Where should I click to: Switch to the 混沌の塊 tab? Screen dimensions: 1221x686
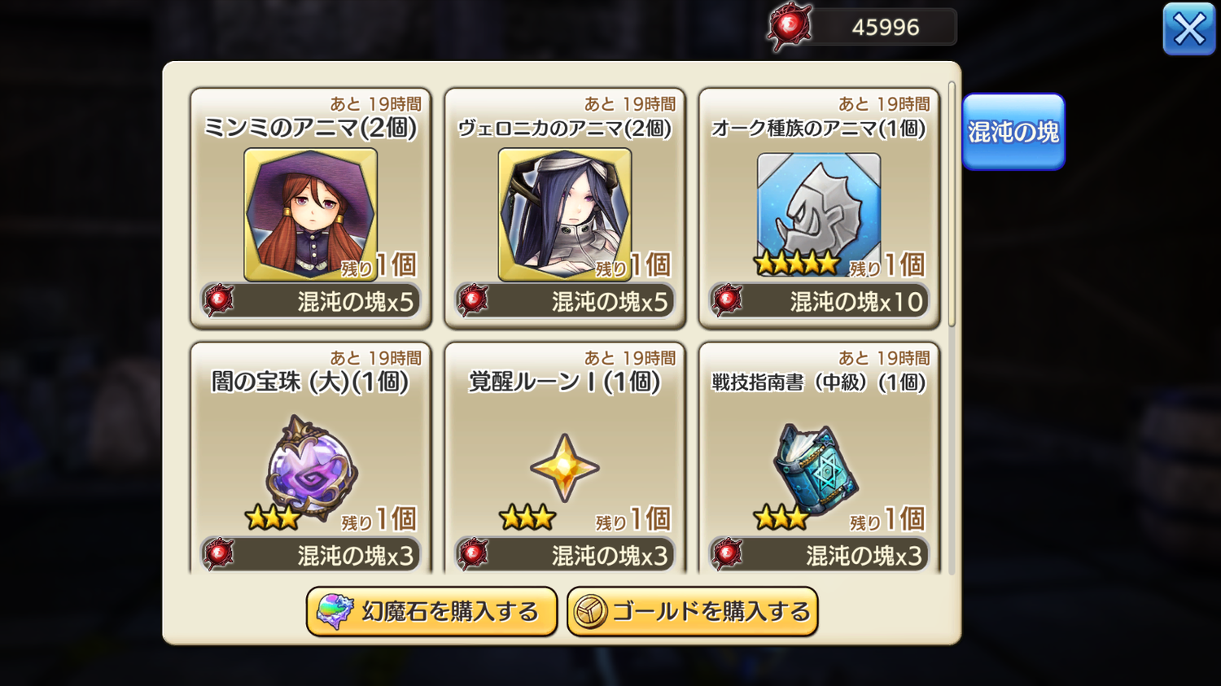[x=1013, y=132]
